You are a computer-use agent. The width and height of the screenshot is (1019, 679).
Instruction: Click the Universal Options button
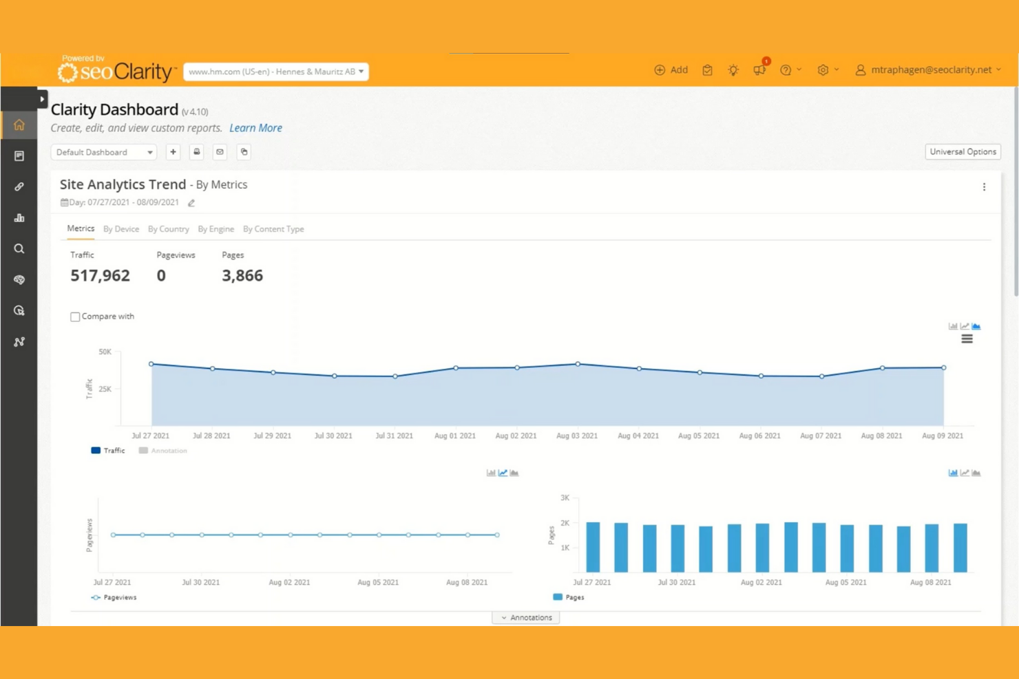963,151
